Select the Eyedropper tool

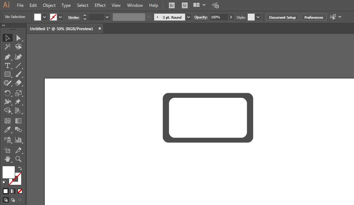[x=7, y=130]
